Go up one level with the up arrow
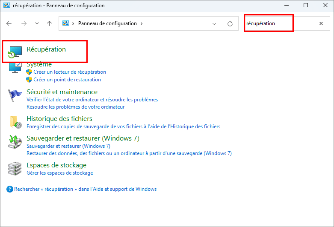334x227 pixels. (49, 23)
